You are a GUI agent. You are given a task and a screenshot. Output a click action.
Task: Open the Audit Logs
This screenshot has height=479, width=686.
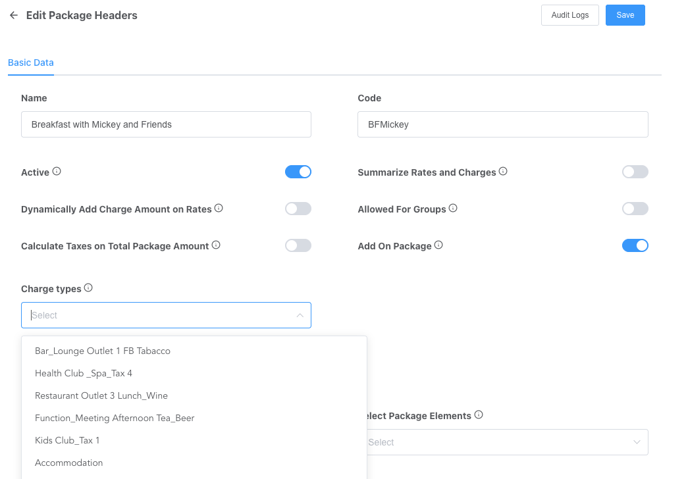click(x=569, y=15)
